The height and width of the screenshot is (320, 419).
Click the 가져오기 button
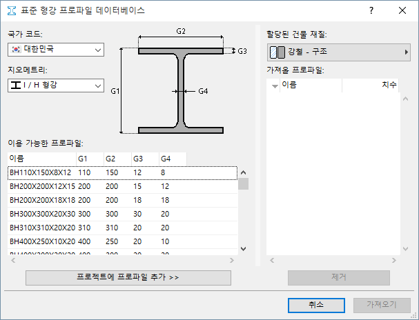[x=382, y=305]
